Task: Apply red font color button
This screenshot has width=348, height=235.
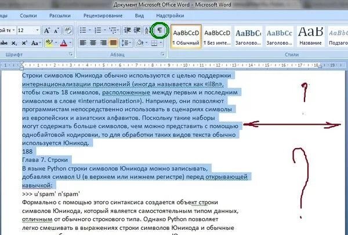Action: (64, 42)
